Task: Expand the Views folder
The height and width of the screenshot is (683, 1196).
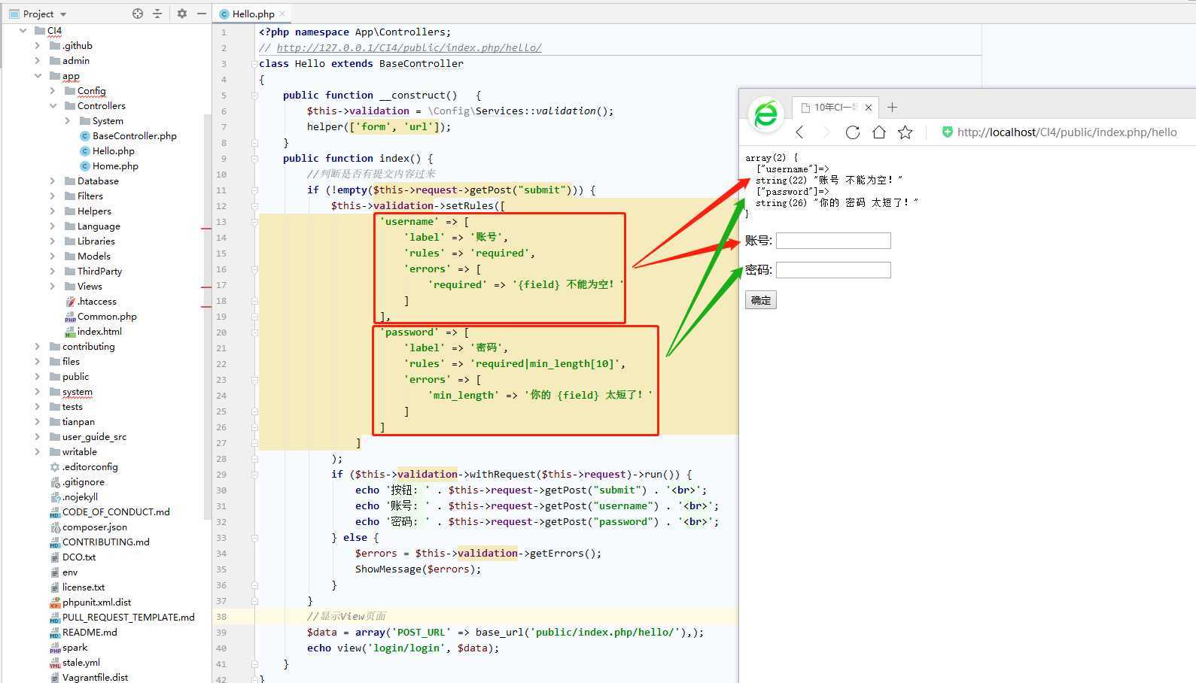Action: pyautogui.click(x=53, y=287)
